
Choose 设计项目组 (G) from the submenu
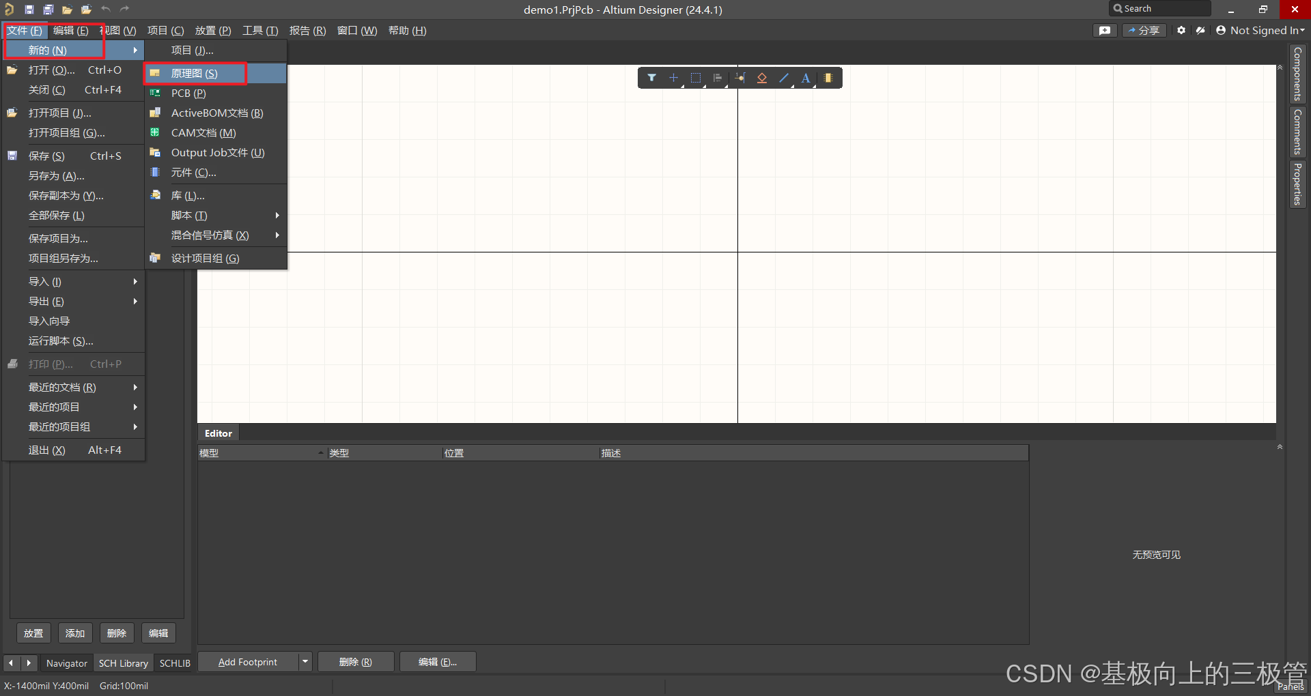point(215,259)
